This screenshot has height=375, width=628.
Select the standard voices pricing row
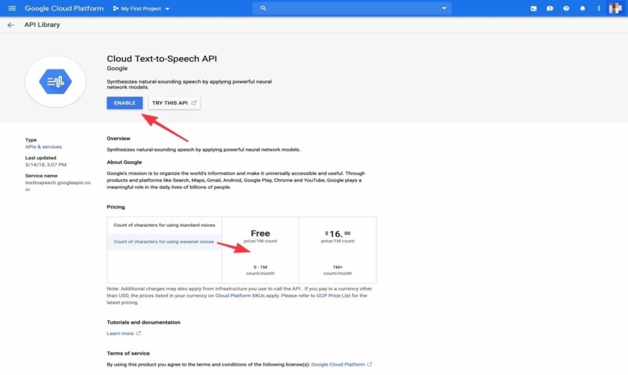click(x=164, y=225)
